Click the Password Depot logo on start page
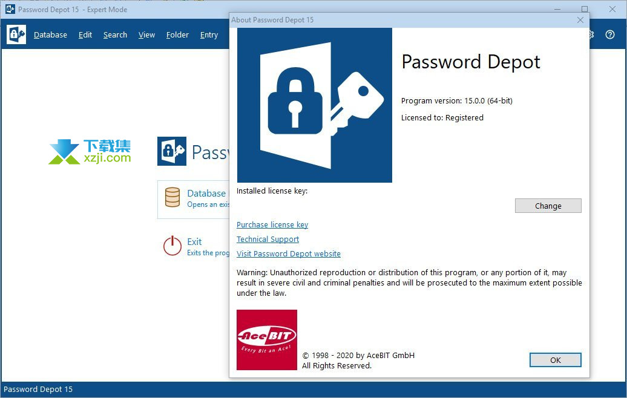The width and height of the screenshot is (627, 398). coord(172,151)
